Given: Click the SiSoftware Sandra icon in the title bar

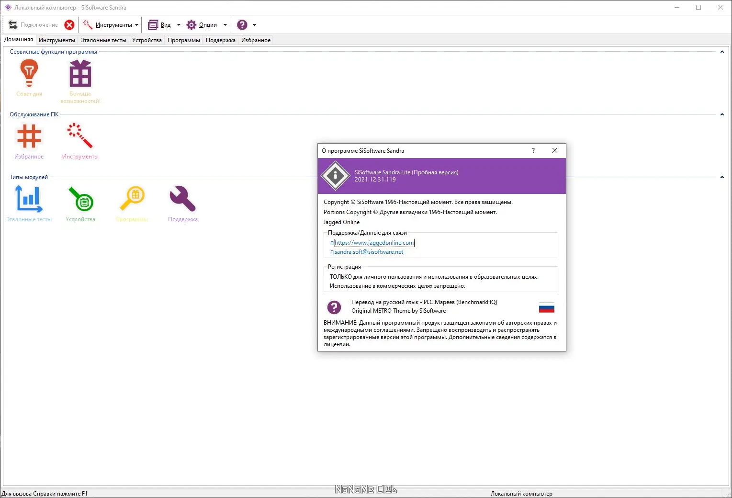Looking at the screenshot, I should 8,7.
